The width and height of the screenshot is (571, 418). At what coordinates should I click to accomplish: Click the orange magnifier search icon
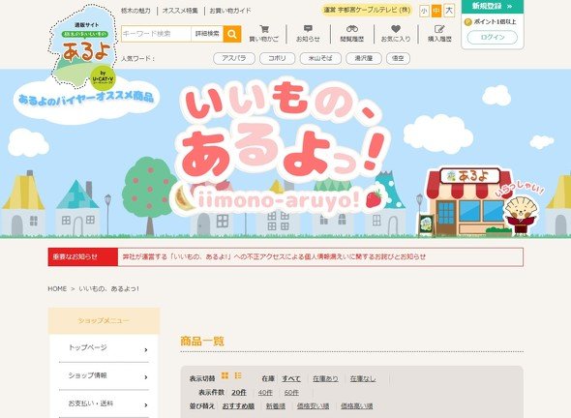point(232,34)
